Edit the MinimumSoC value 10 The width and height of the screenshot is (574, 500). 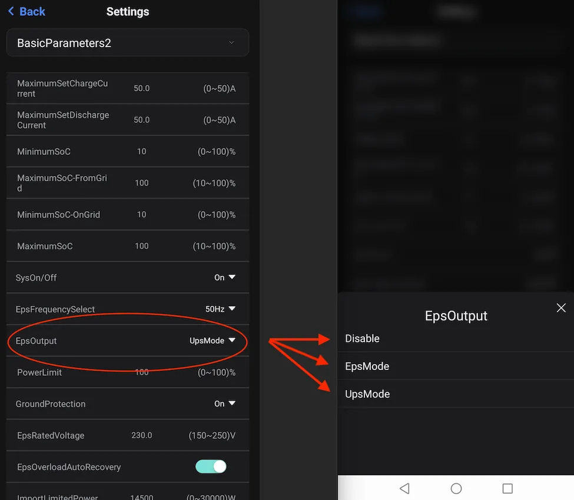pos(142,151)
